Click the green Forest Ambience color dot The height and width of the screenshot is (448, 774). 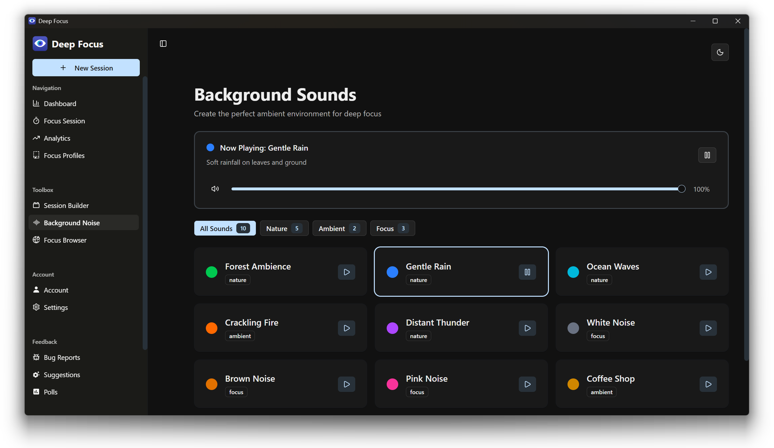coord(212,272)
